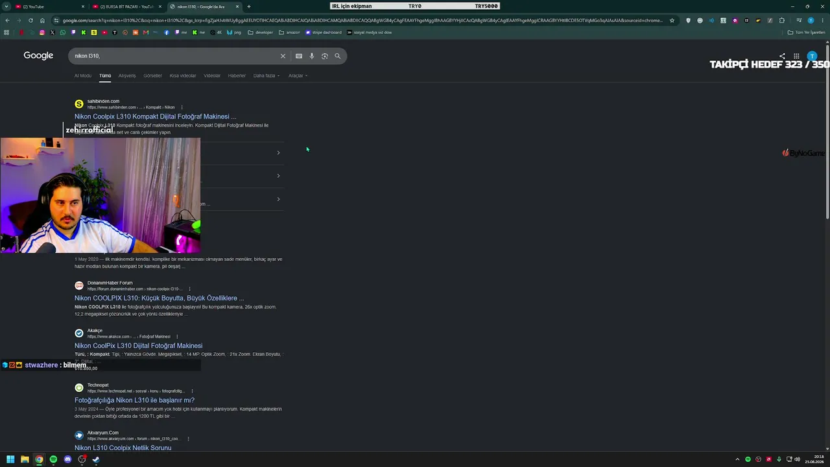This screenshot has height=467, width=830.
Task: Go to the browser home page
Action: point(42,20)
